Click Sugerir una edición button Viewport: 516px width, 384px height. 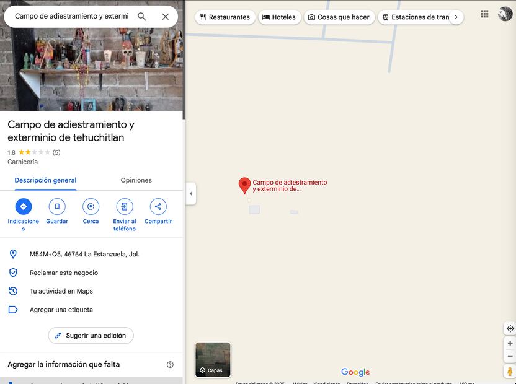[91, 336]
